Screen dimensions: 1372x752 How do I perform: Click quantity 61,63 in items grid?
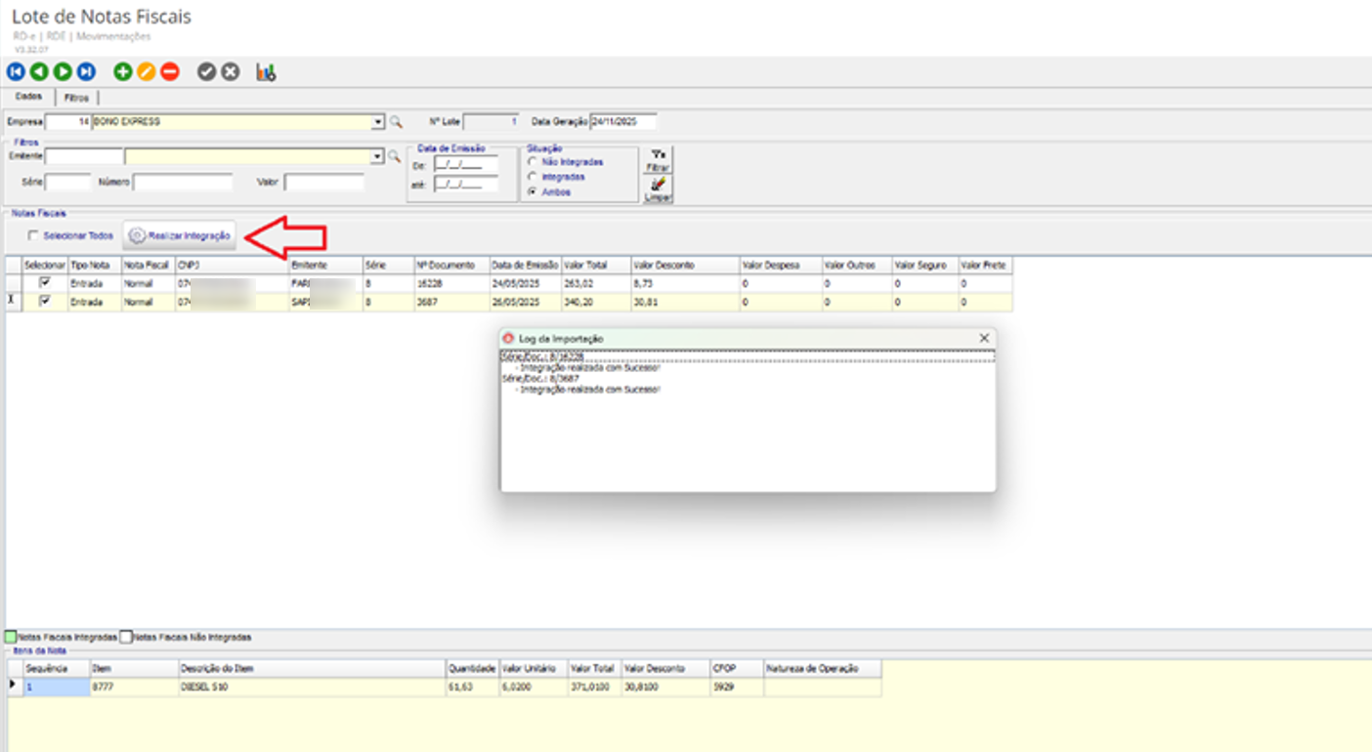pos(472,688)
